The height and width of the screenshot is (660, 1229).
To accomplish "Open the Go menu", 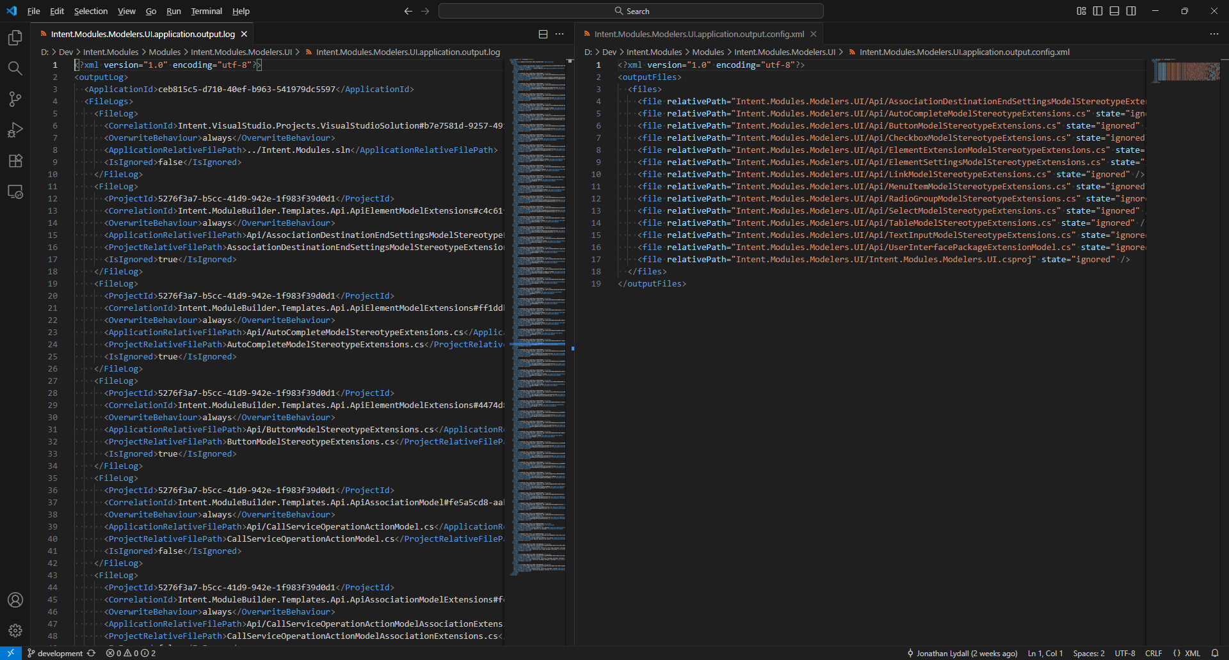I will coord(151,11).
